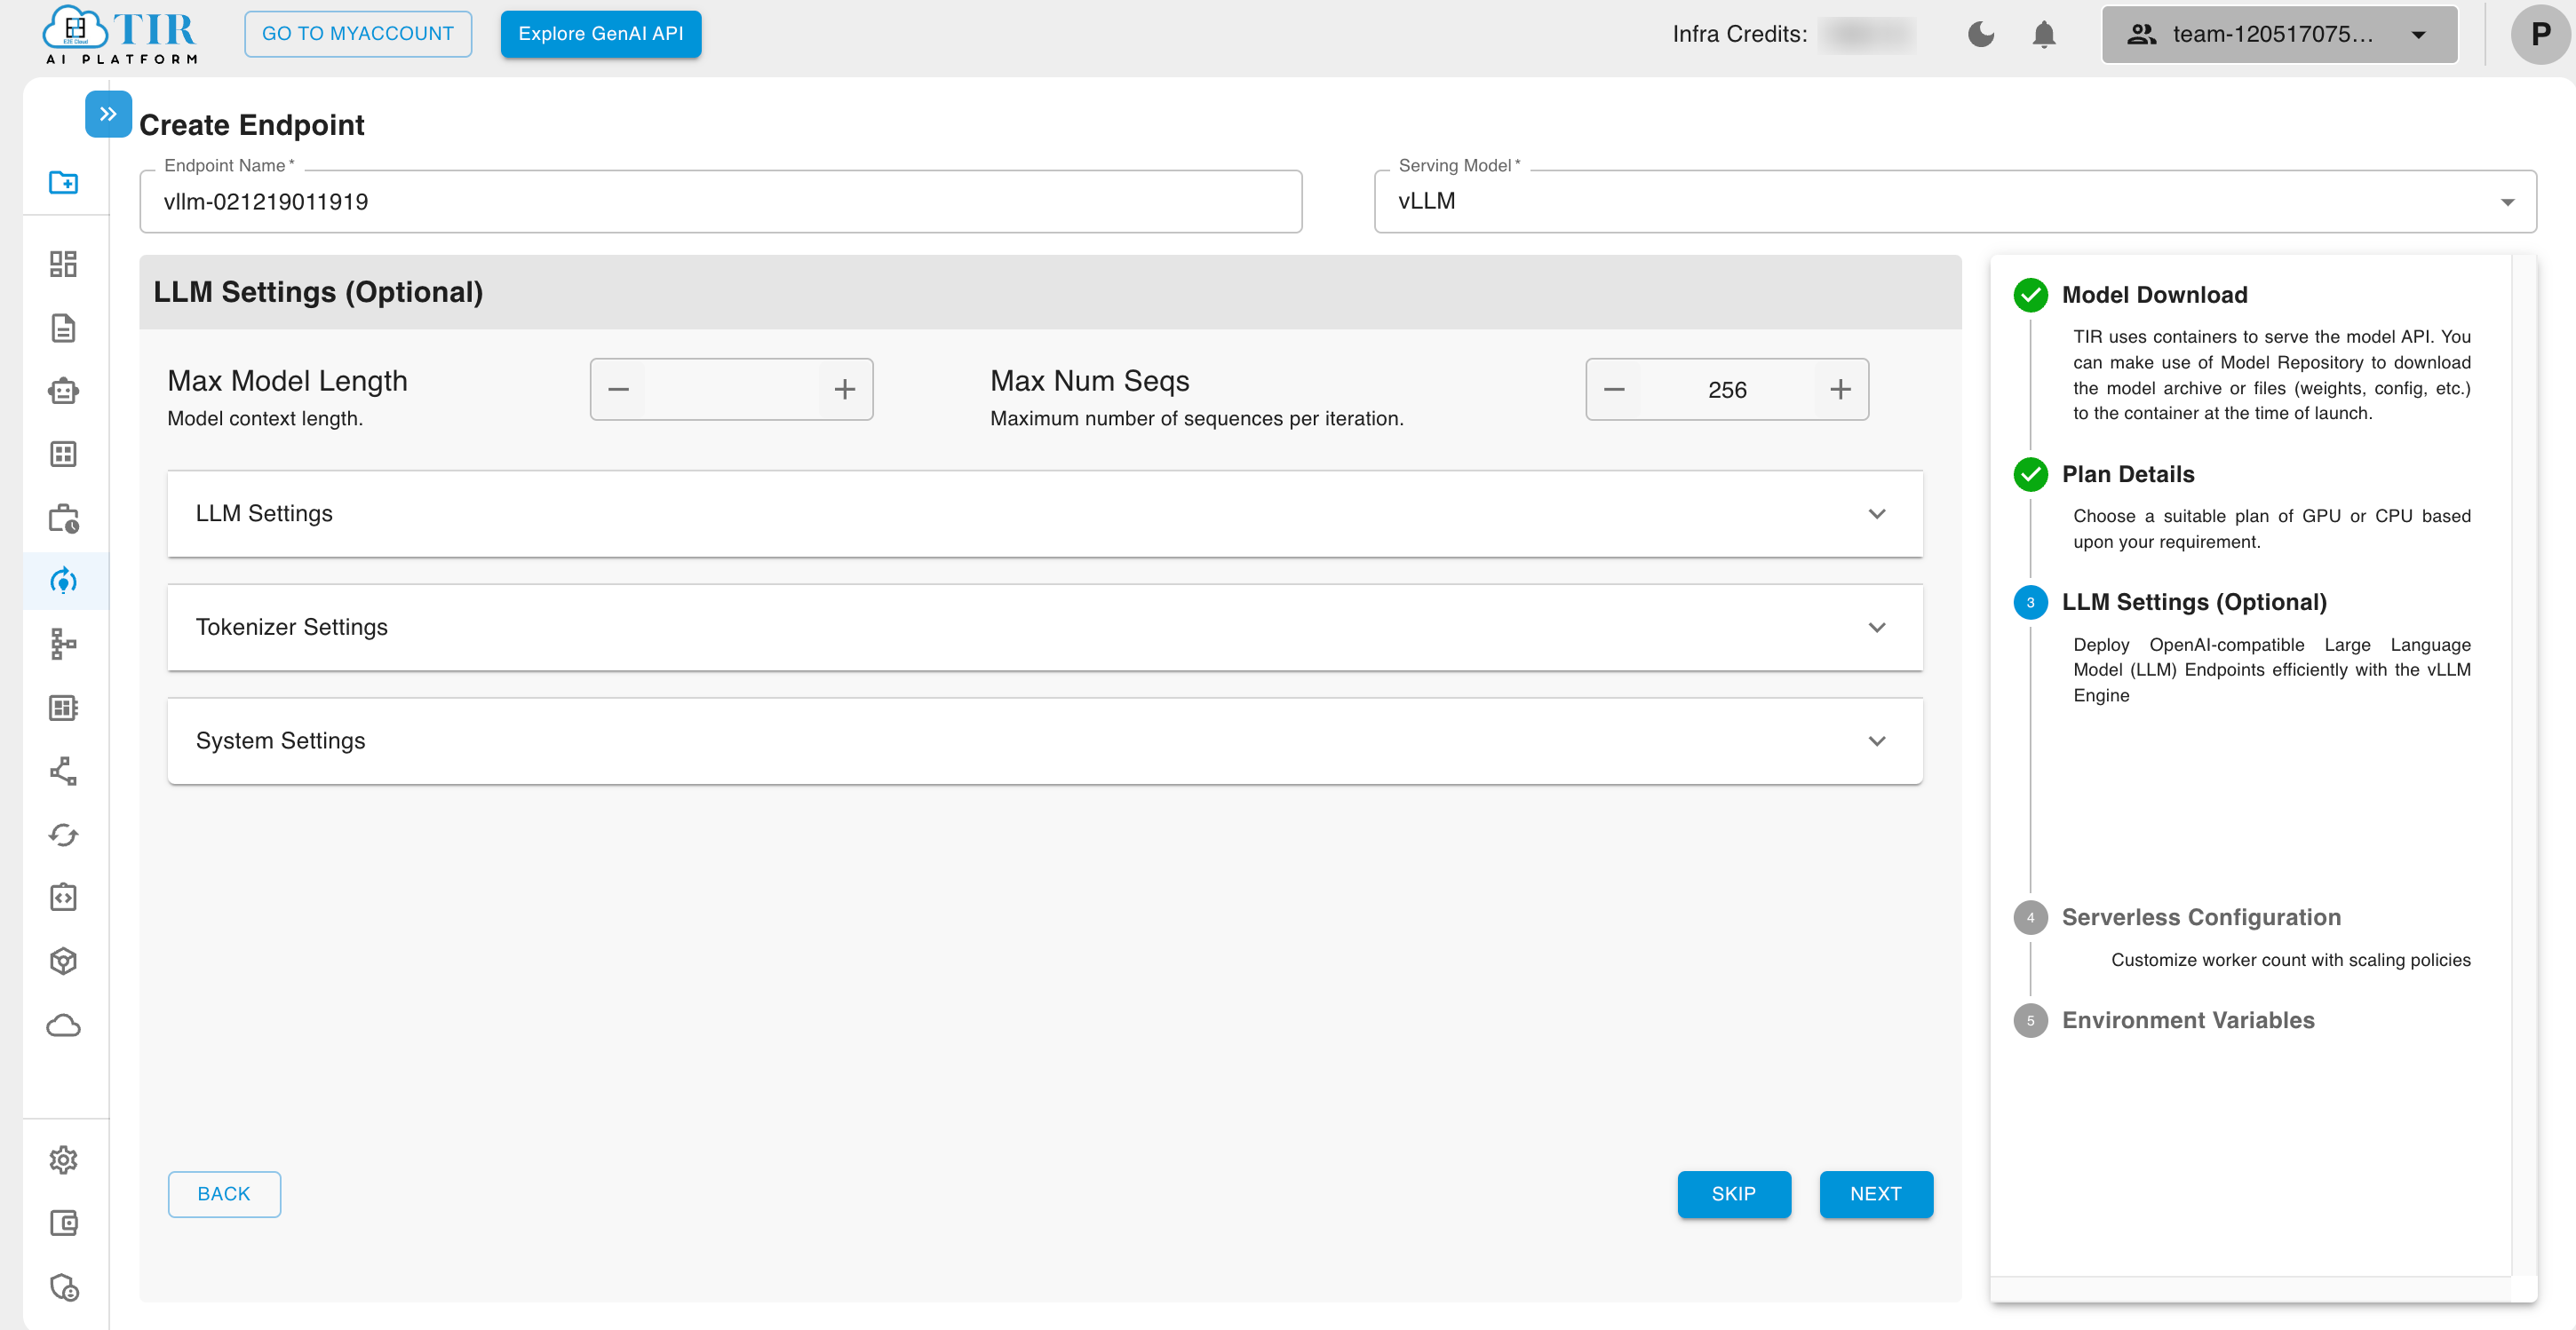Jump to Serverless Configuration step
This screenshot has width=2576, height=1330.
(x=2201, y=917)
